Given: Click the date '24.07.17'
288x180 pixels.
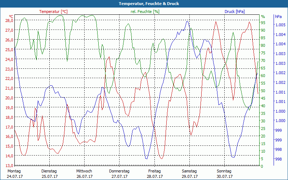Looking at the screenshot, I should (15, 176).
